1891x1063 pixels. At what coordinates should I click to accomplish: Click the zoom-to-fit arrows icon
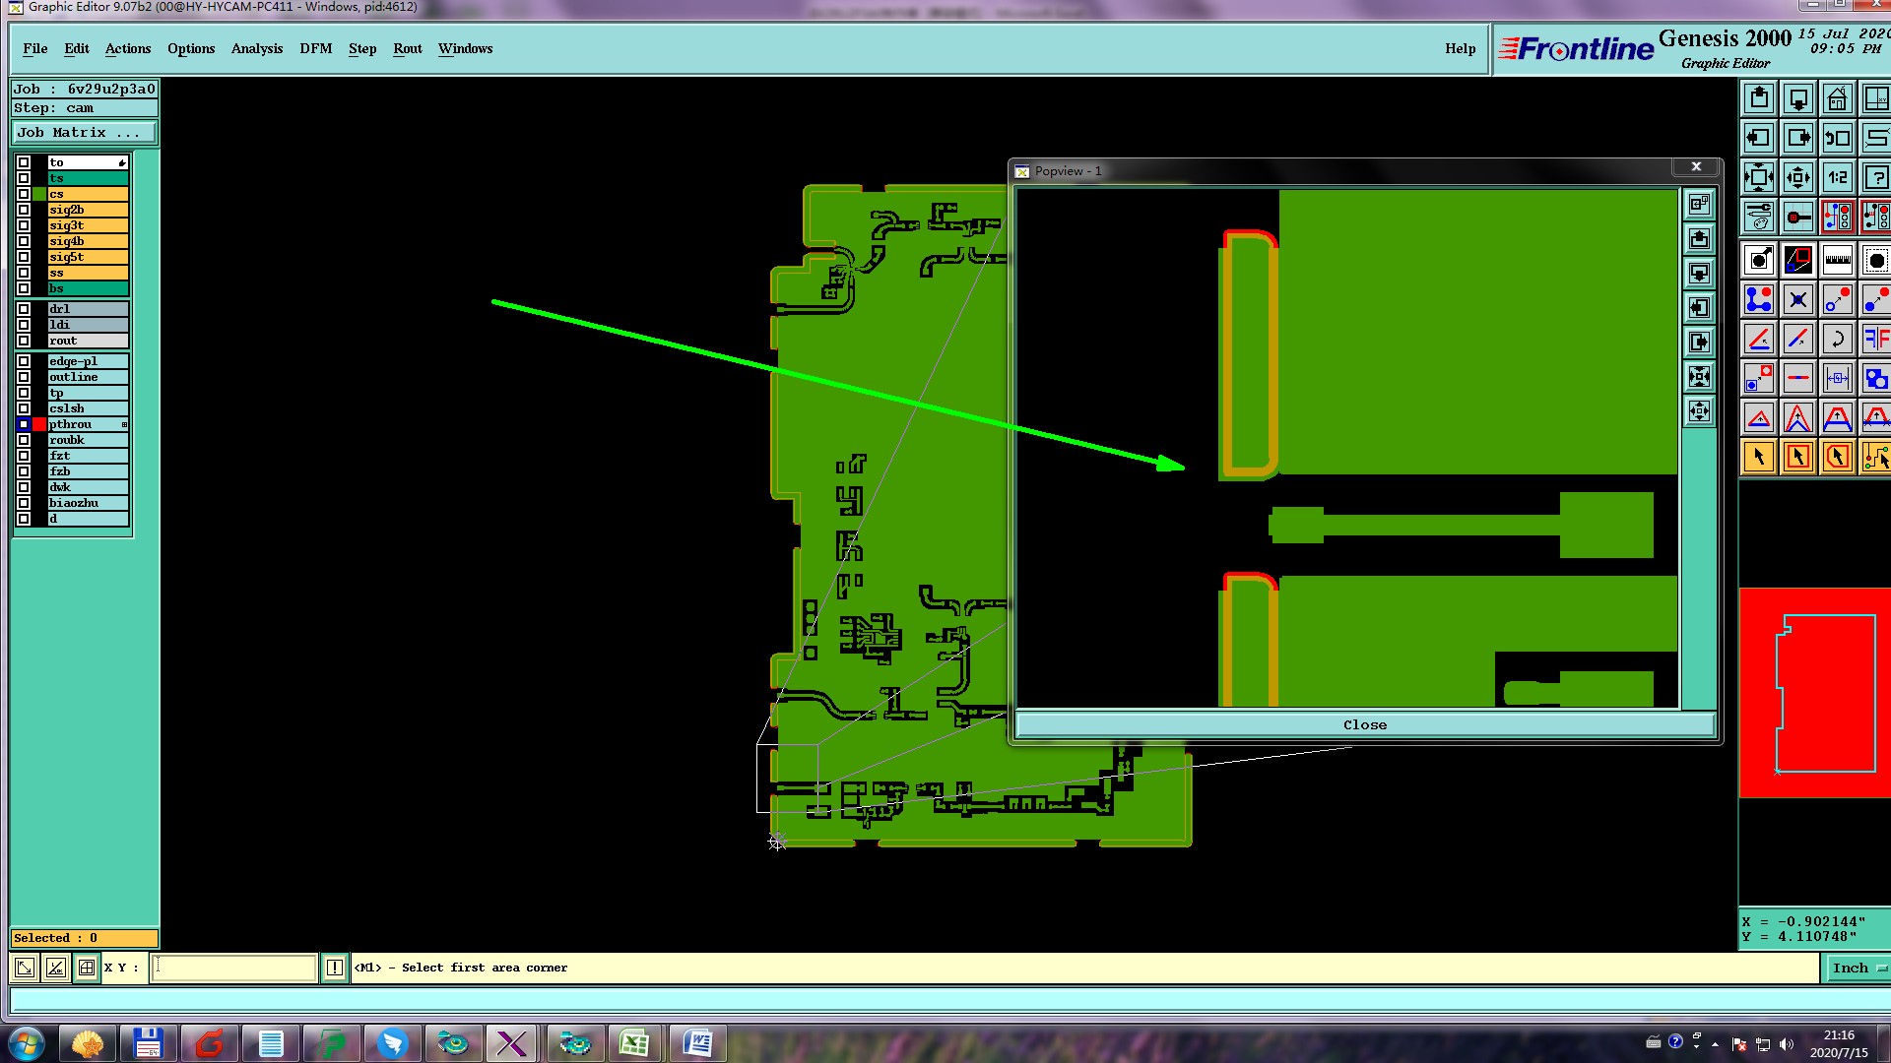pos(1759,178)
